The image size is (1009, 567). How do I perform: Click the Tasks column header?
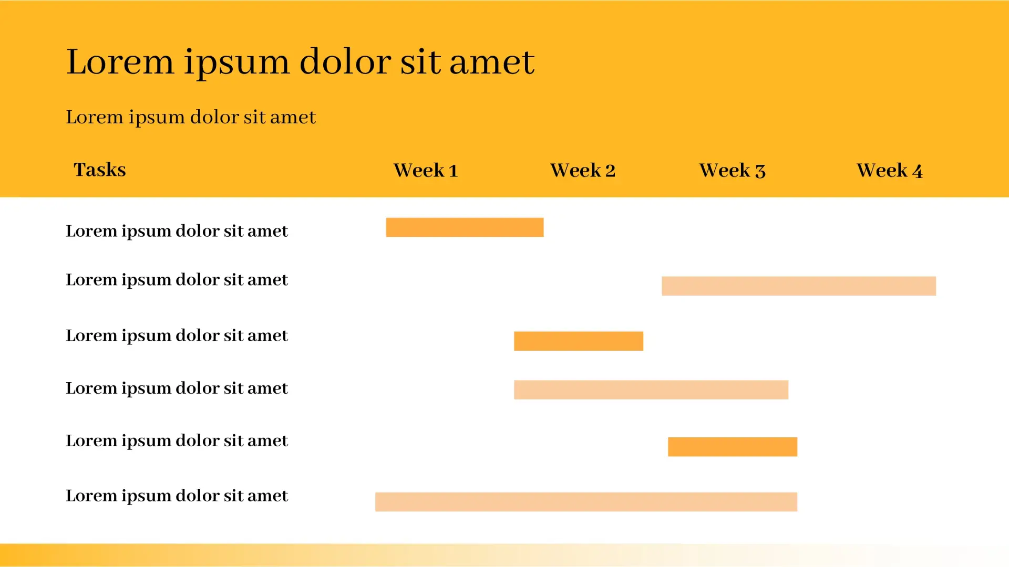(x=100, y=170)
